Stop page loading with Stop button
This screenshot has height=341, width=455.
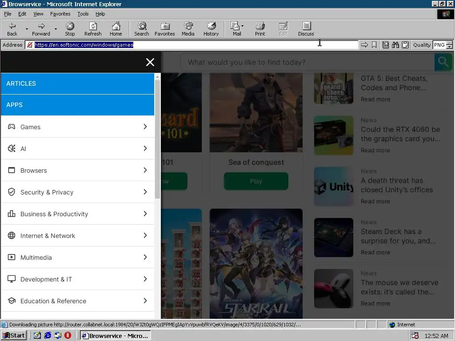point(70,29)
